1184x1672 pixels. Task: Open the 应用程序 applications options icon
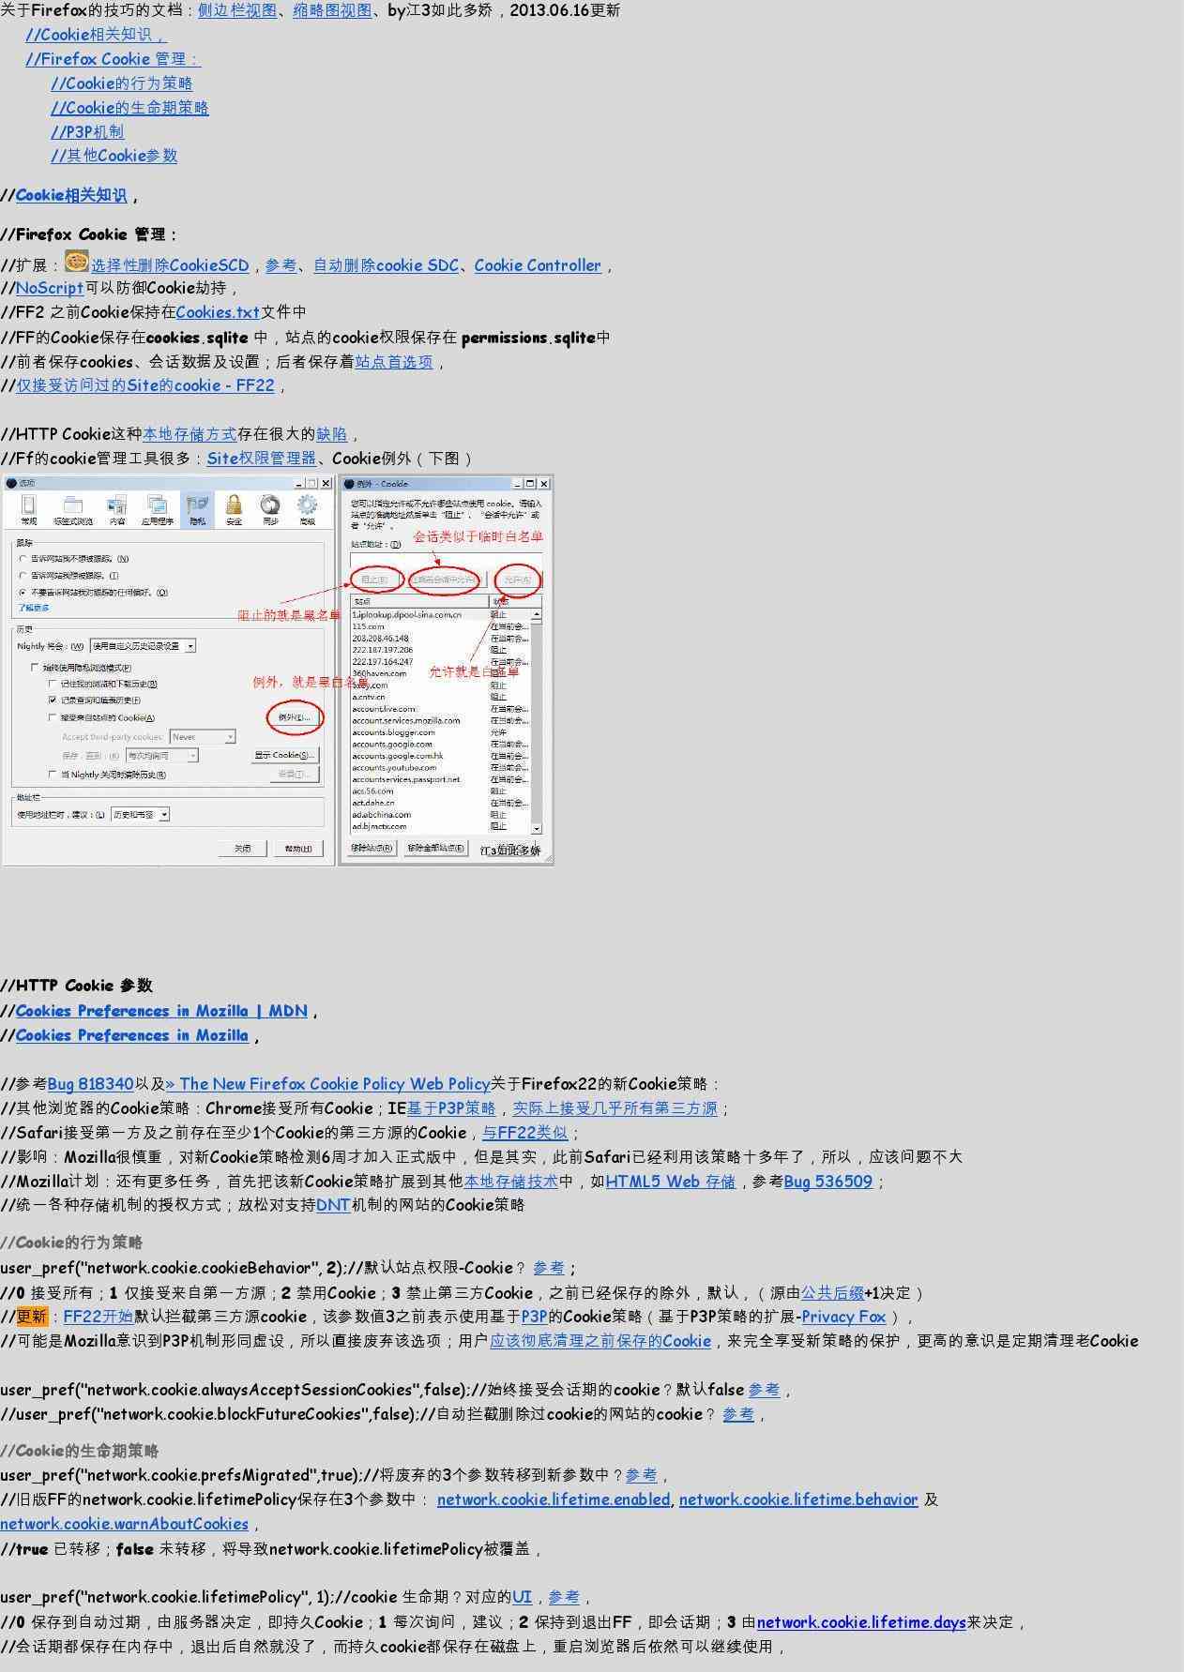(x=158, y=509)
